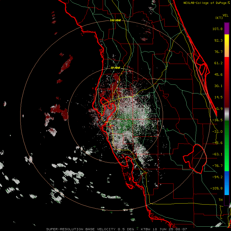Click the -63.1 velocity scale value

coord(217,154)
